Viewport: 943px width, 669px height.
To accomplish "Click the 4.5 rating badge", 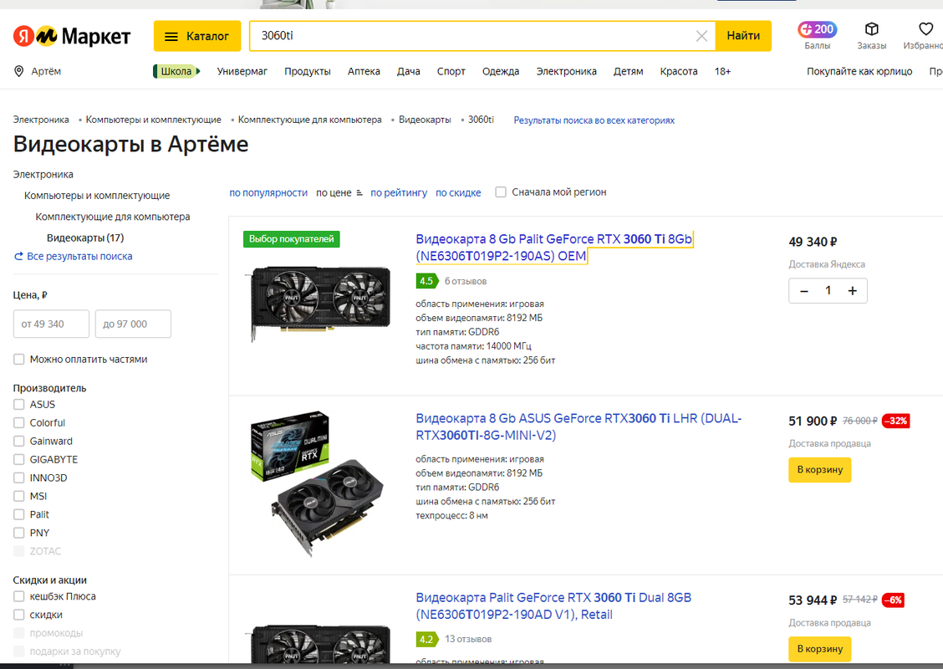I will click(426, 281).
